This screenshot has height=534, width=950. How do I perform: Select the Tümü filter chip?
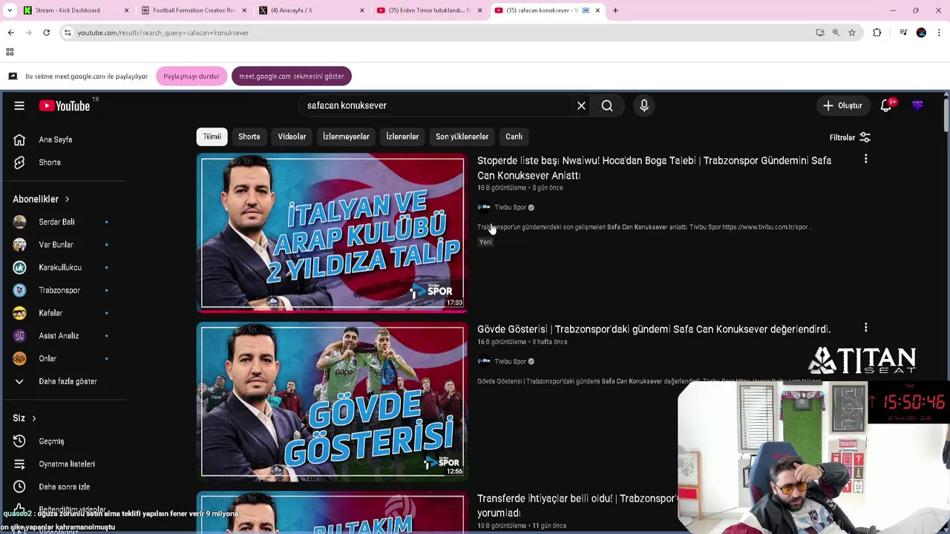click(212, 136)
